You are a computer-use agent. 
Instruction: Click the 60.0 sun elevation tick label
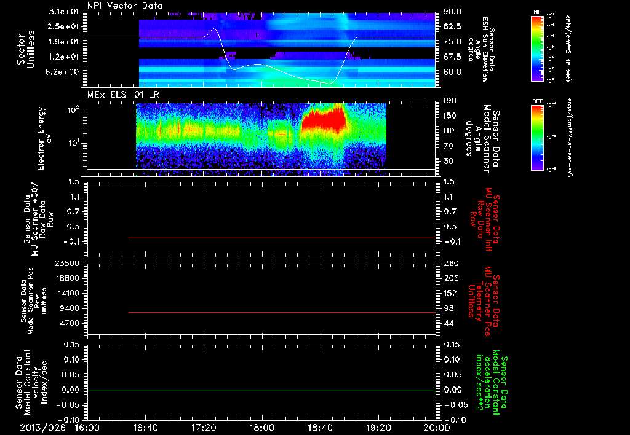(x=452, y=72)
